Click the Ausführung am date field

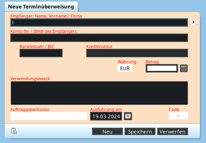click(106, 116)
